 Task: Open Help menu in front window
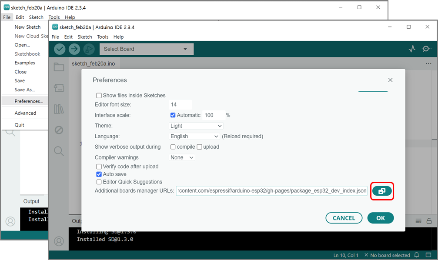pyautogui.click(x=118, y=37)
